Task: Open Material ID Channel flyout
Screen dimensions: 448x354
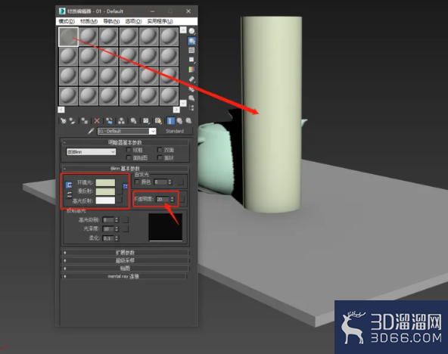Action: (146, 121)
